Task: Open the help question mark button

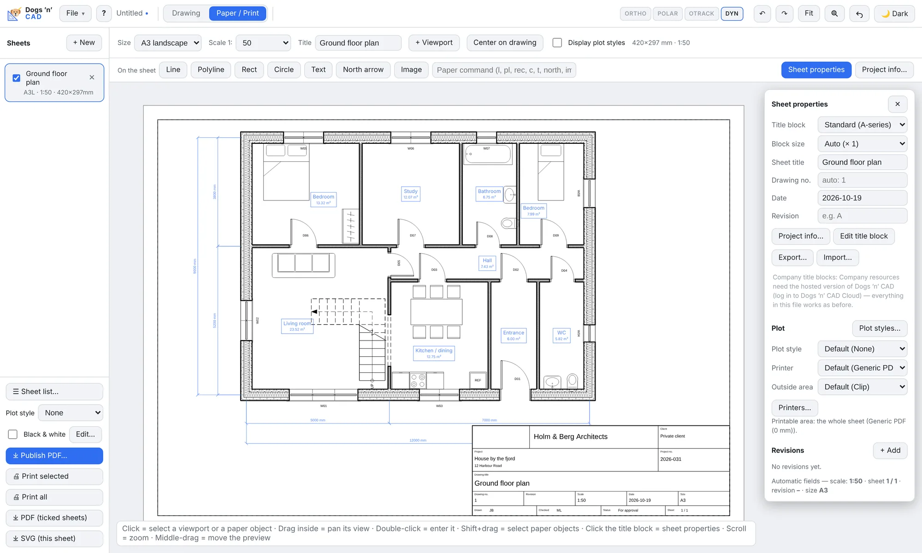Action: pos(104,13)
